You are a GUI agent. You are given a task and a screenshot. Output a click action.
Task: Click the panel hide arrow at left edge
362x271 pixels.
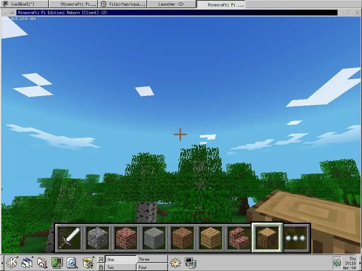[x=2, y=263]
